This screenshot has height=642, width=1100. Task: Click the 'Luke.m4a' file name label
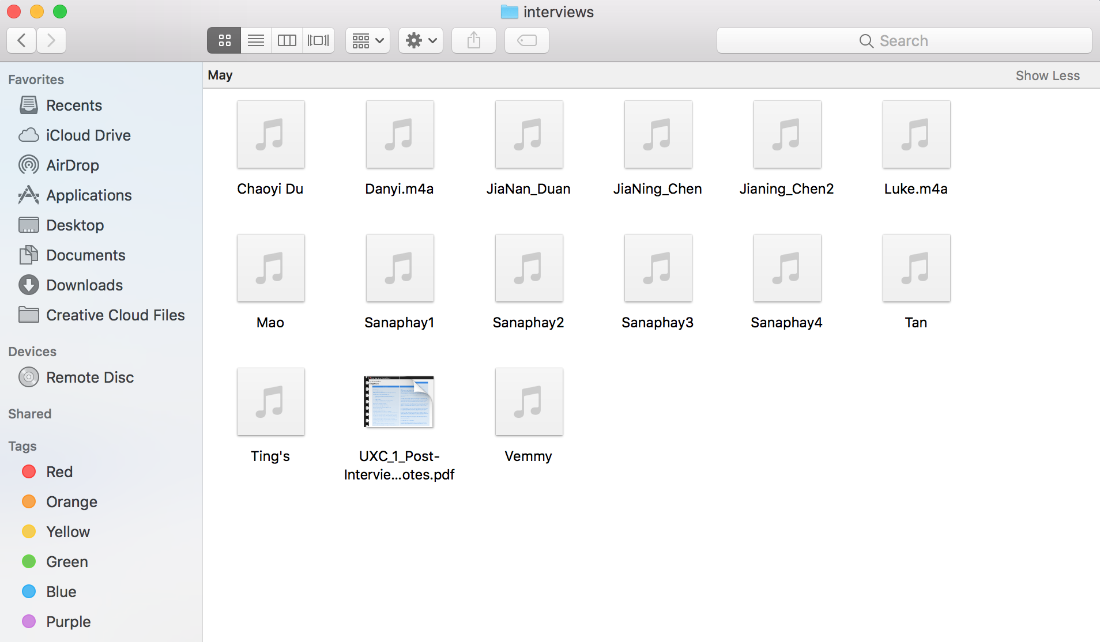[x=916, y=189]
